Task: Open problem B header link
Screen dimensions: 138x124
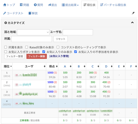Action: (79, 66)
